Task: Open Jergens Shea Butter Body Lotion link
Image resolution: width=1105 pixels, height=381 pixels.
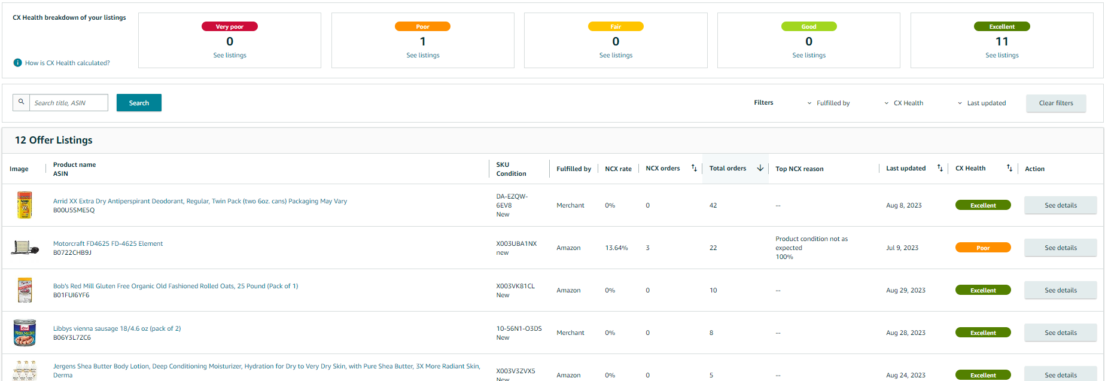Action: pyautogui.click(x=266, y=370)
